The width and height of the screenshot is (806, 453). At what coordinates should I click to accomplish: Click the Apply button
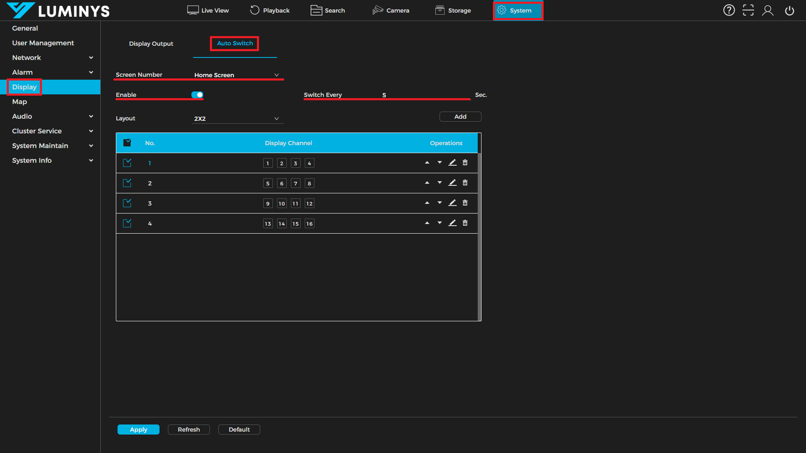tap(138, 430)
